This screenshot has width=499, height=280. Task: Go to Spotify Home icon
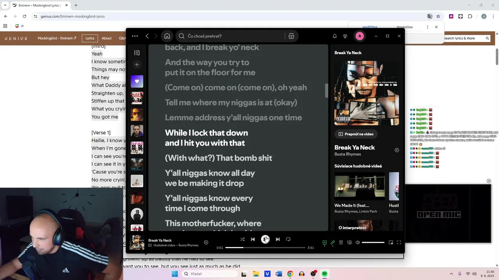coord(167,36)
